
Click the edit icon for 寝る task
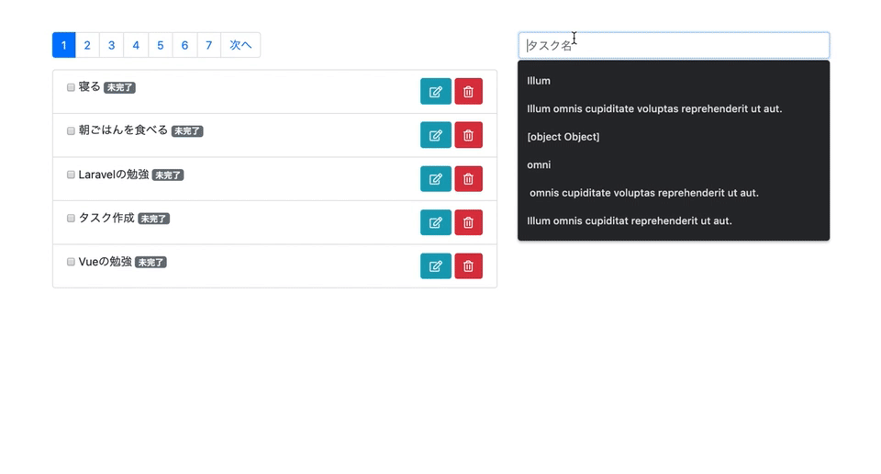tap(435, 92)
